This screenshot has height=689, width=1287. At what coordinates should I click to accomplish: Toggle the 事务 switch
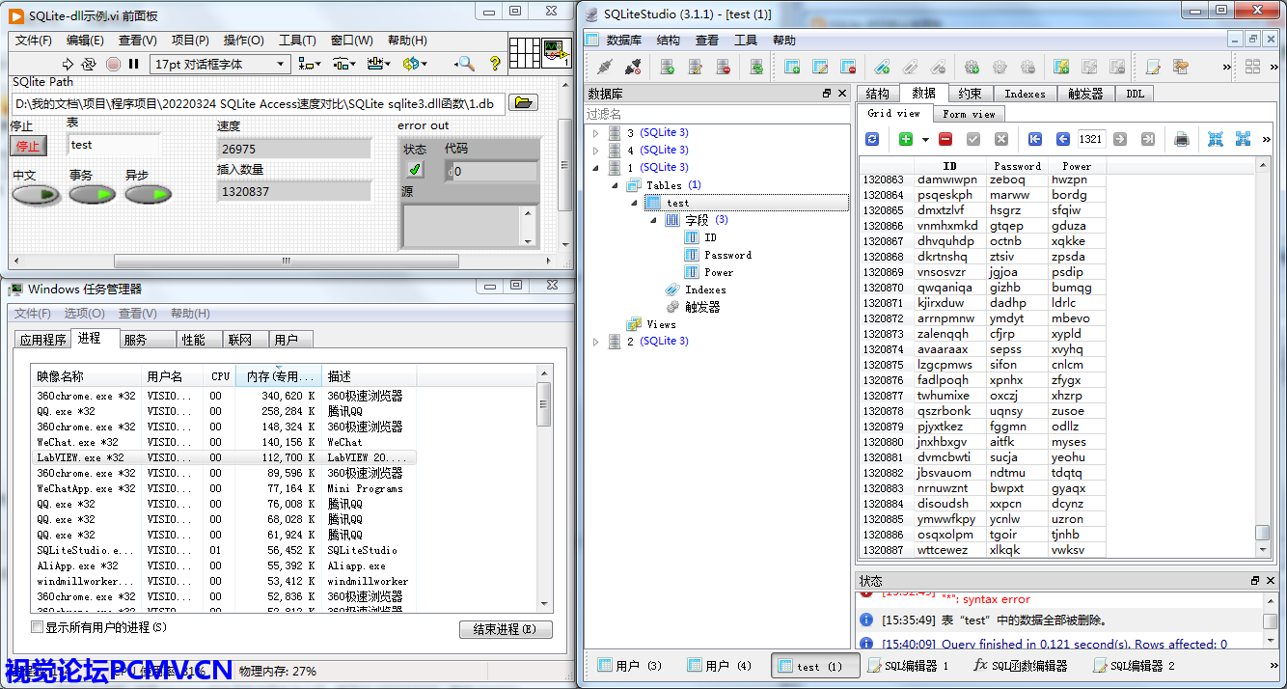coord(92,195)
